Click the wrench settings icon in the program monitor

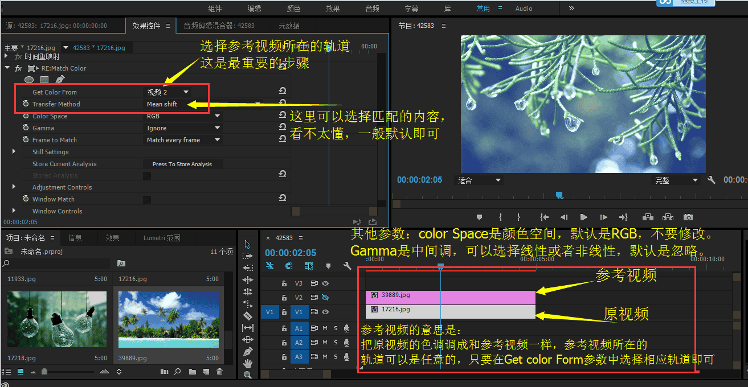pyautogui.click(x=711, y=179)
